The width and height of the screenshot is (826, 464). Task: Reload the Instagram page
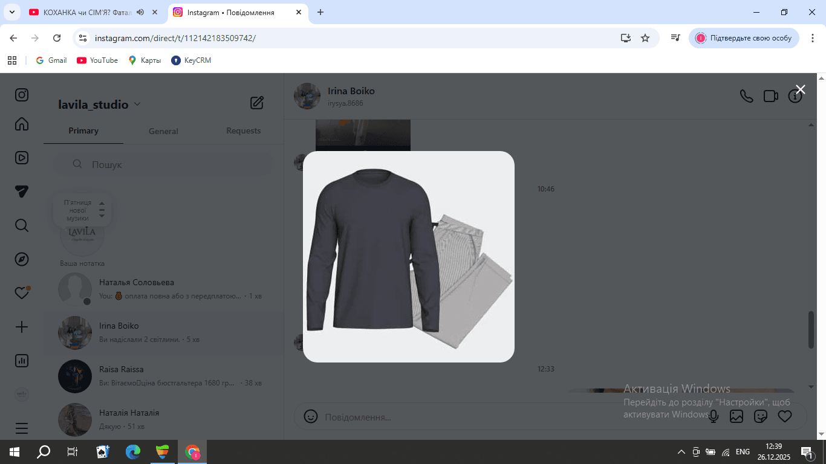[57, 38]
